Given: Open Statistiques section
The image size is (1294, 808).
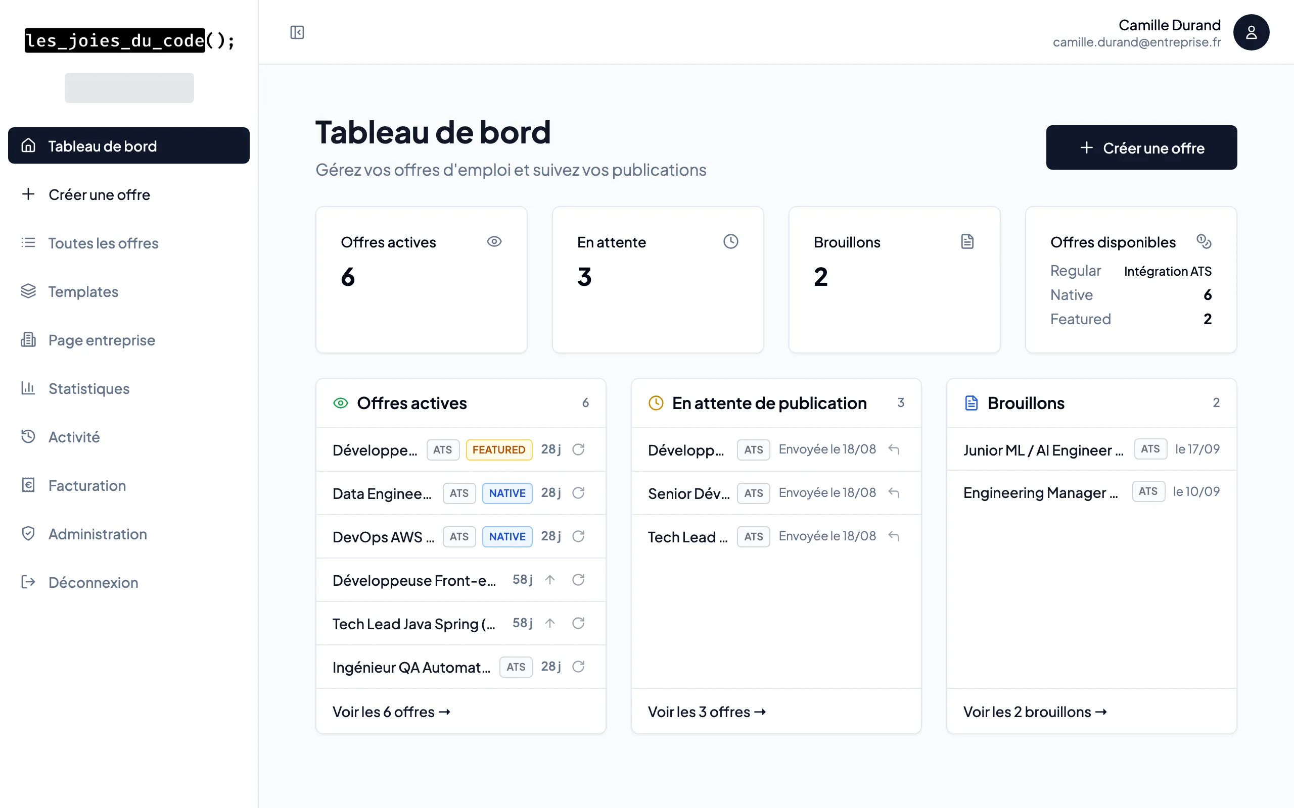Looking at the screenshot, I should (x=129, y=388).
